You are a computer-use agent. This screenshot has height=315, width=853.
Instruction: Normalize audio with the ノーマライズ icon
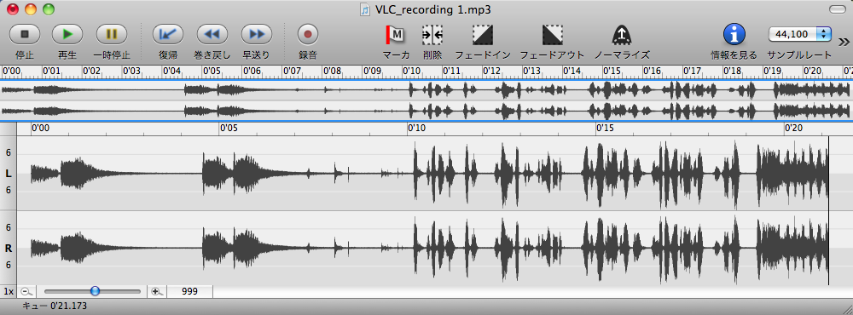click(621, 35)
